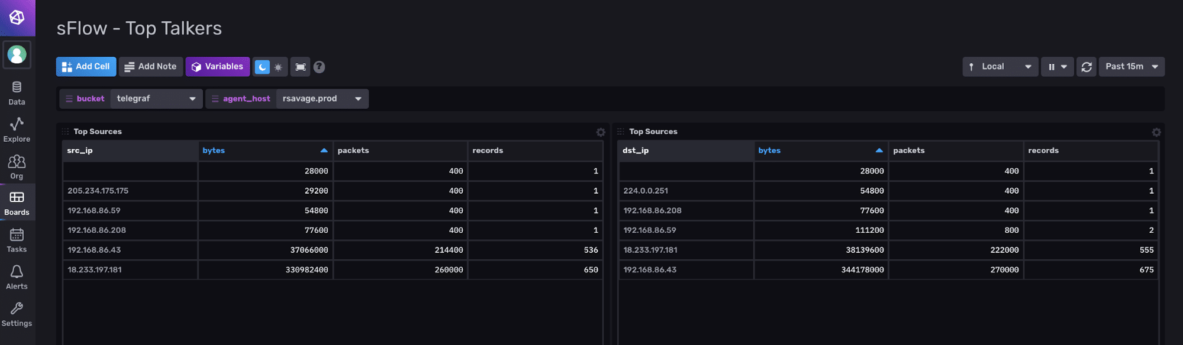
Task: Open the bucket variable dropdown showing telegraf
Action: click(x=157, y=99)
